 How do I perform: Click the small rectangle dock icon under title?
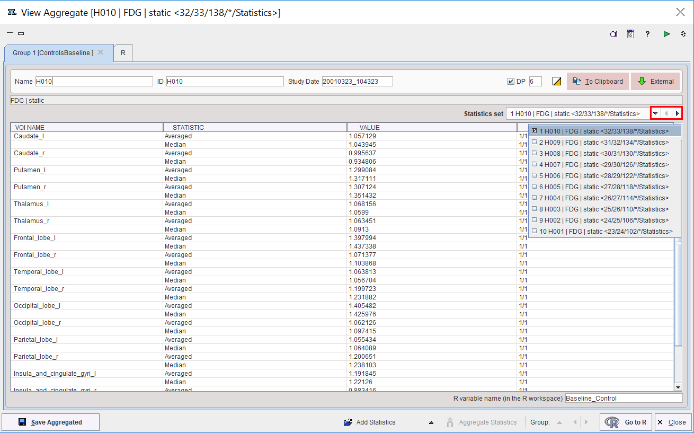21,33
